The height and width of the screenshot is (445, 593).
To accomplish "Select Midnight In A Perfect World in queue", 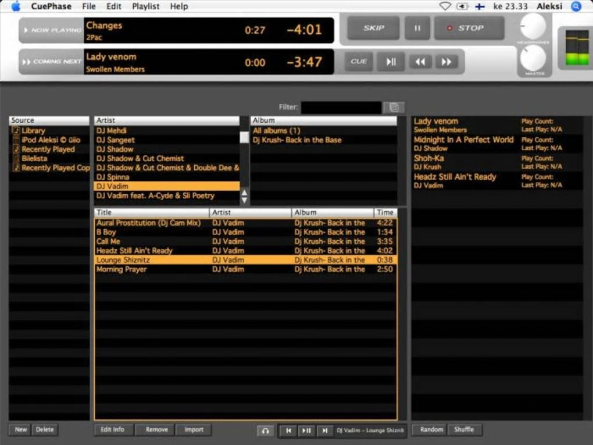I will point(497,144).
